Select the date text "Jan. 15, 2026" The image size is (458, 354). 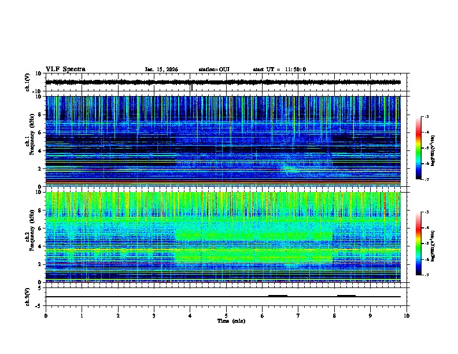click(x=161, y=69)
